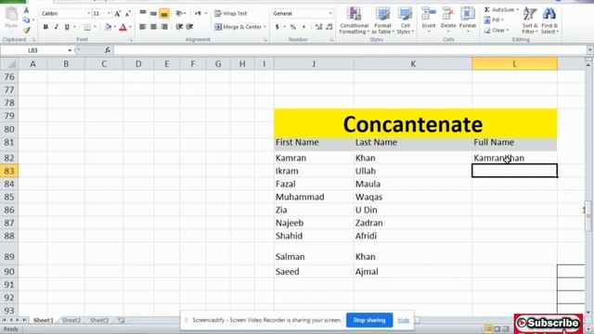The height and width of the screenshot is (334, 594).
Task: Toggle Italic formatting
Action: (56, 27)
